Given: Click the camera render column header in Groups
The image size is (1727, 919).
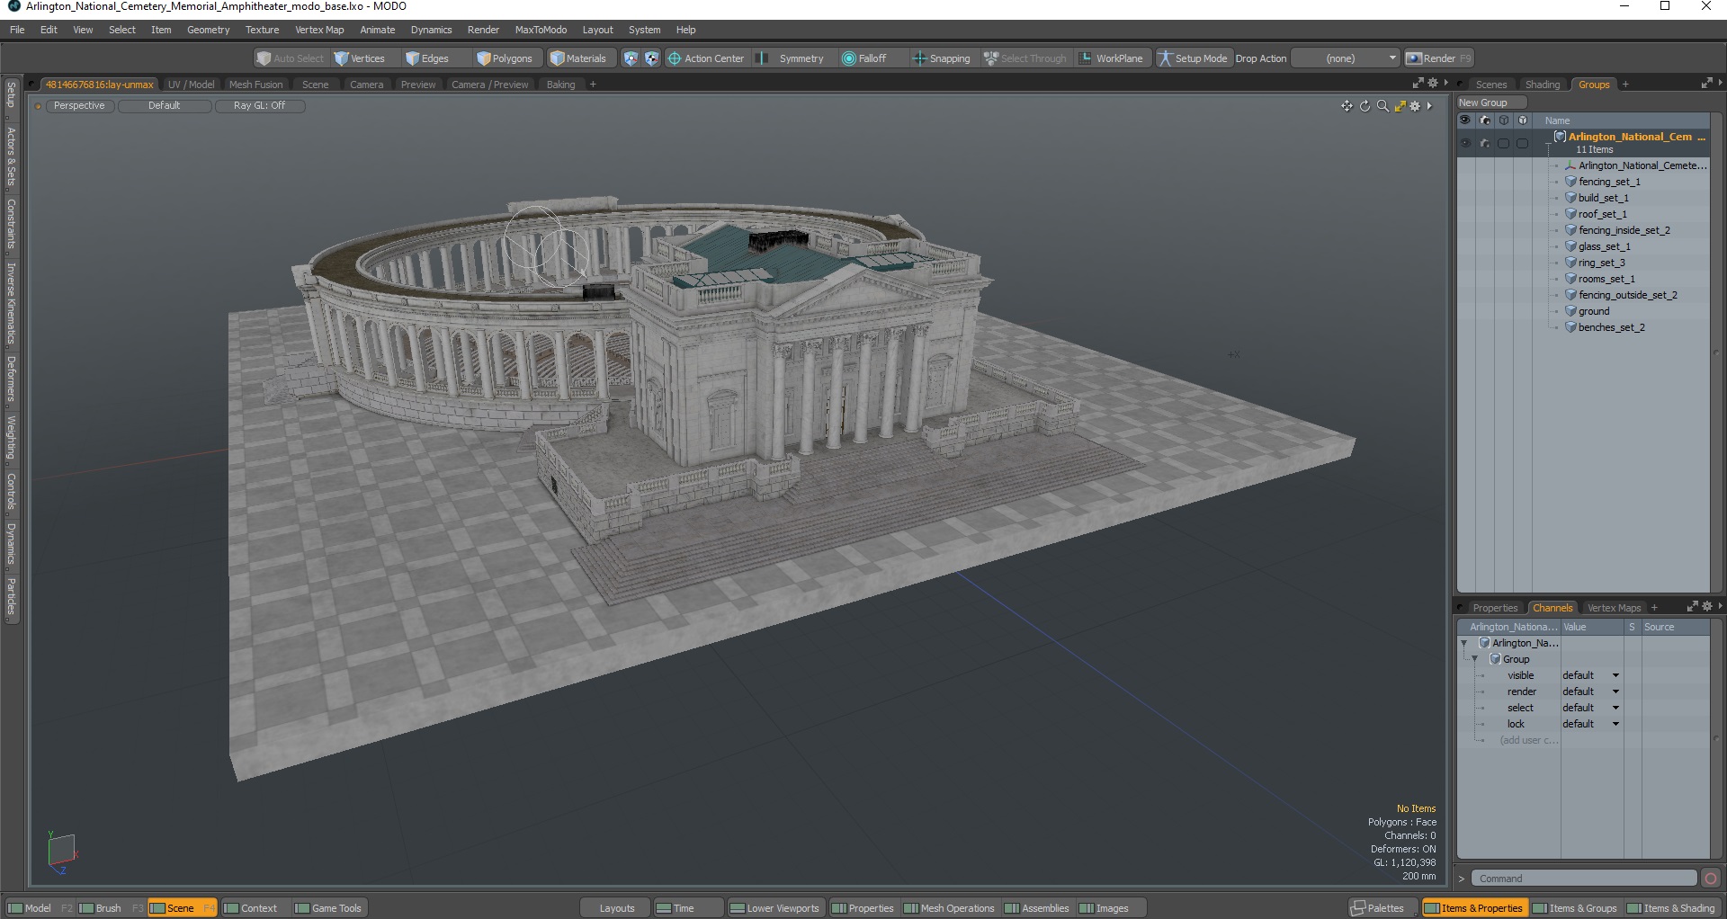Looking at the screenshot, I should [x=1485, y=120].
